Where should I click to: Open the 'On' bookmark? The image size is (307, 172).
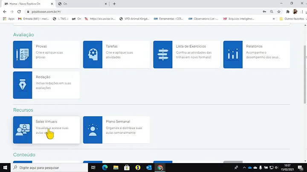[77, 19]
